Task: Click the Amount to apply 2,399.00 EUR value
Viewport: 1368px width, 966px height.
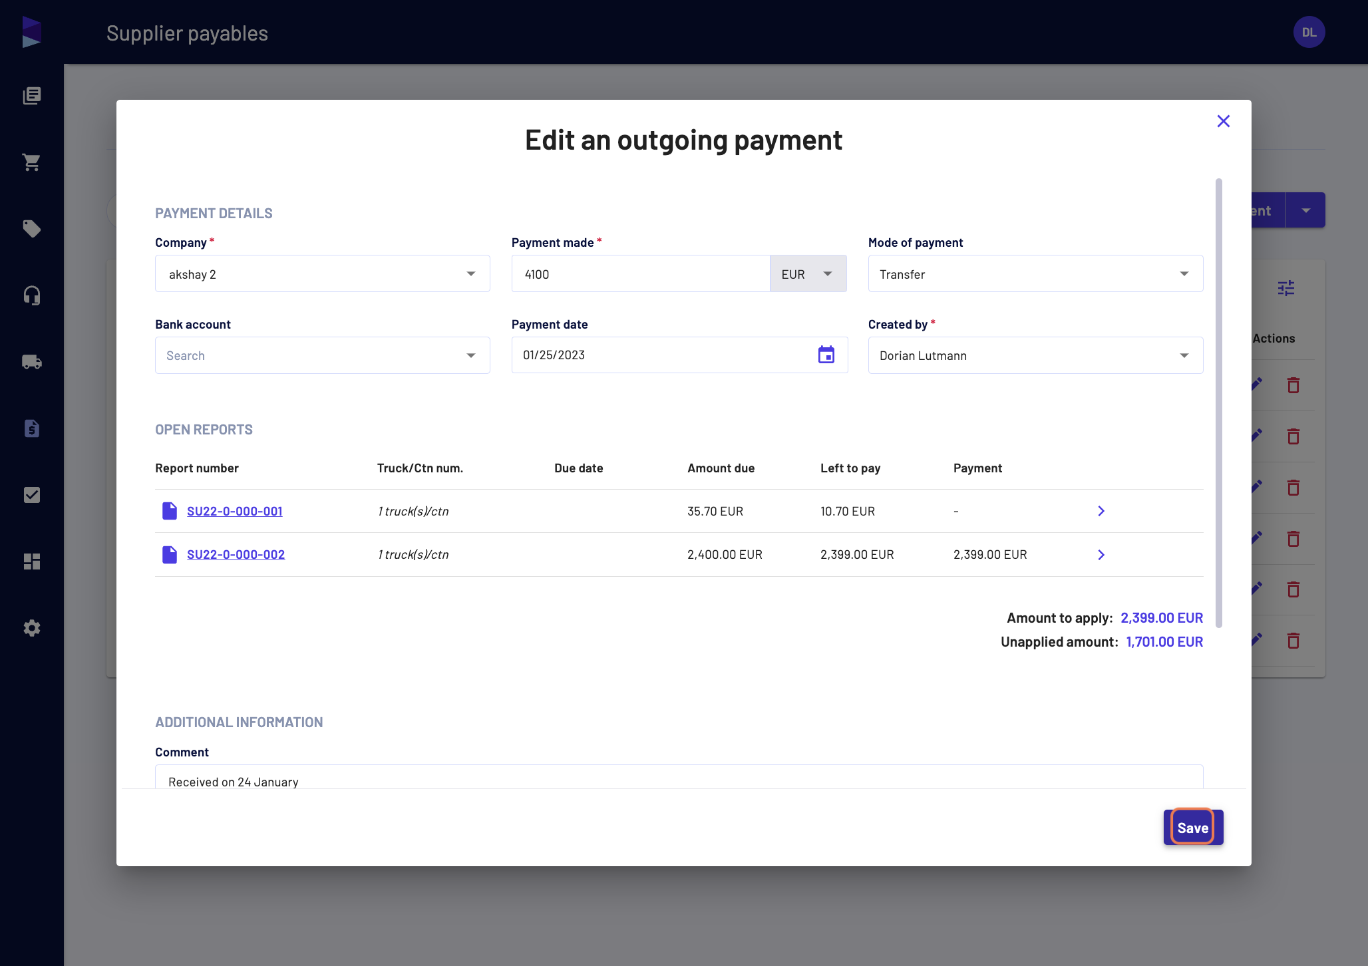Action: pos(1162,618)
